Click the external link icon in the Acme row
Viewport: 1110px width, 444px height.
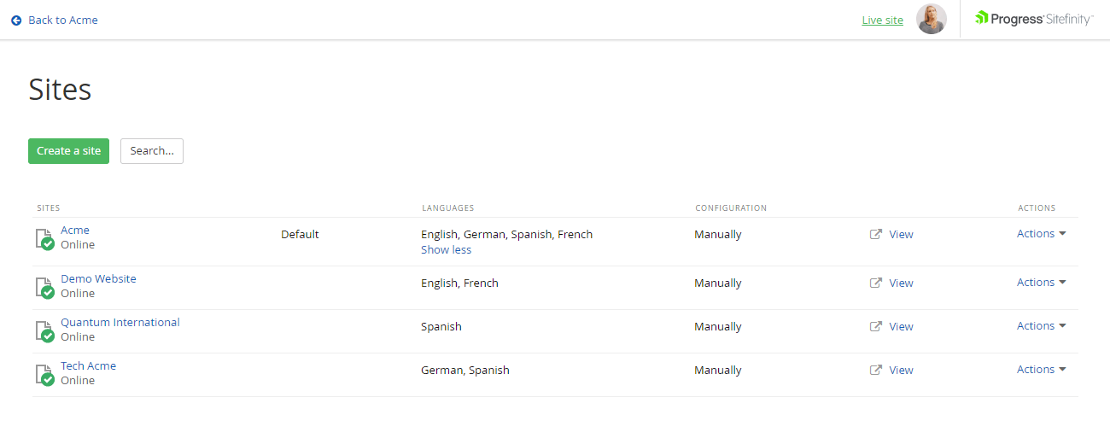(875, 234)
